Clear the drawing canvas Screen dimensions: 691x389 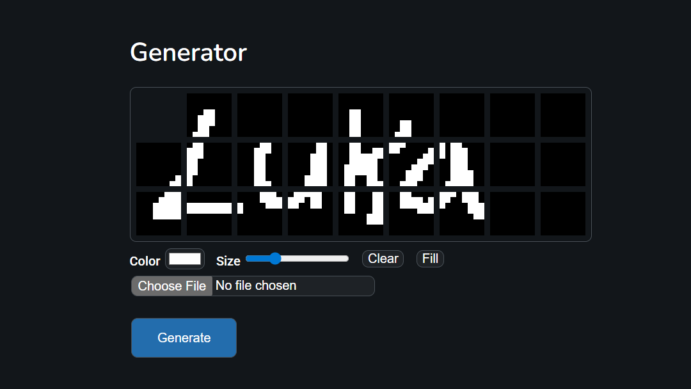click(x=383, y=258)
